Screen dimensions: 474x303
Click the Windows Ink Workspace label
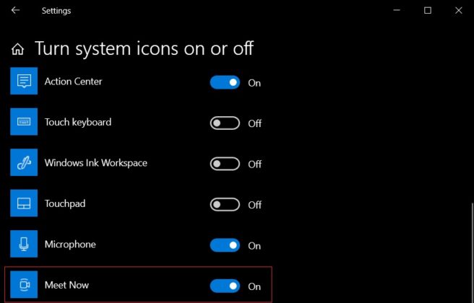pos(95,163)
